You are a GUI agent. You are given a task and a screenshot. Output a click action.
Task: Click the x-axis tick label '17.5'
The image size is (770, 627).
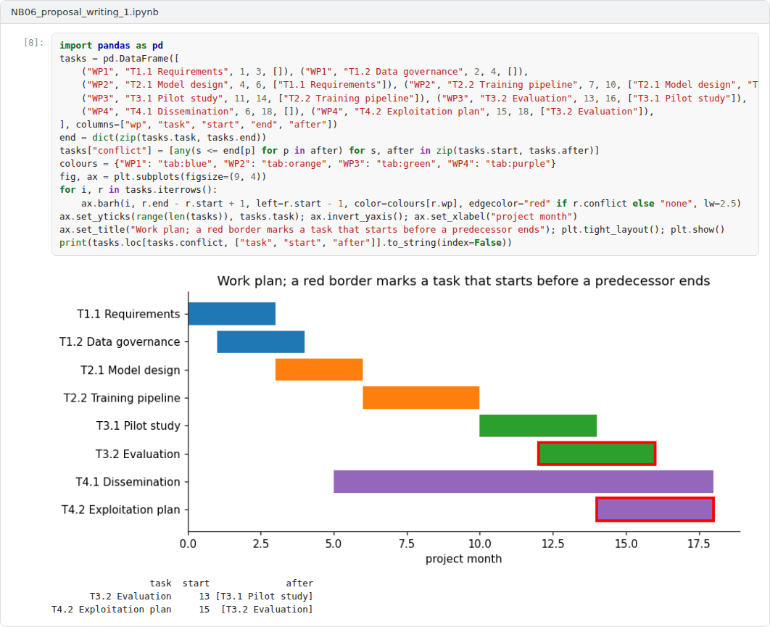coord(699,544)
